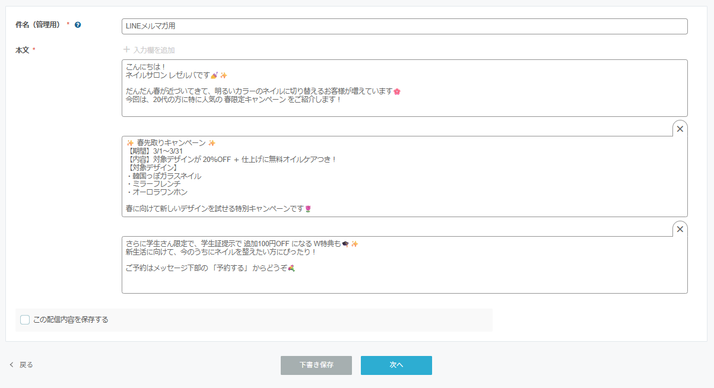Click the line ・オーロラワンホン
Viewport: 714px width, 388px height.
[x=157, y=193]
